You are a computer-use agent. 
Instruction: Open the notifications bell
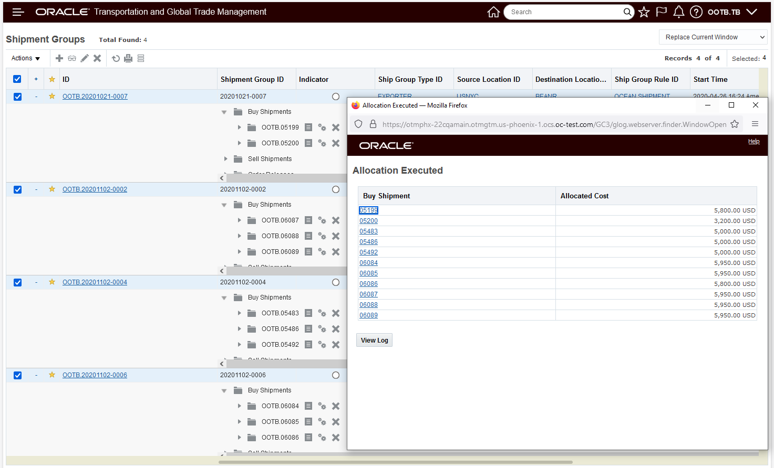[679, 12]
